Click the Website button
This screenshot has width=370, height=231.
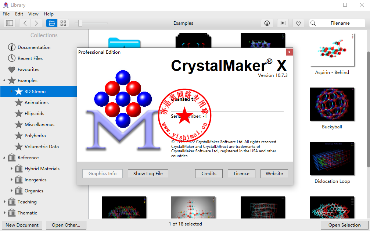coord(274,174)
